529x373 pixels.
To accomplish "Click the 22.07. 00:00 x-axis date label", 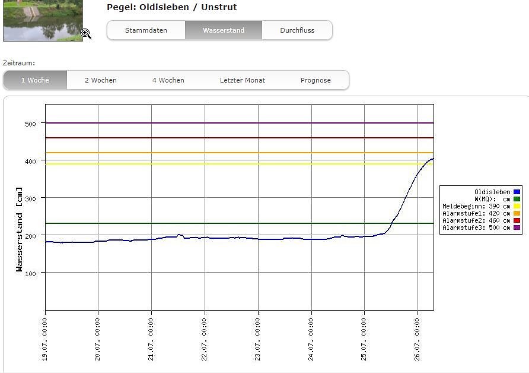I will pos(205,339).
